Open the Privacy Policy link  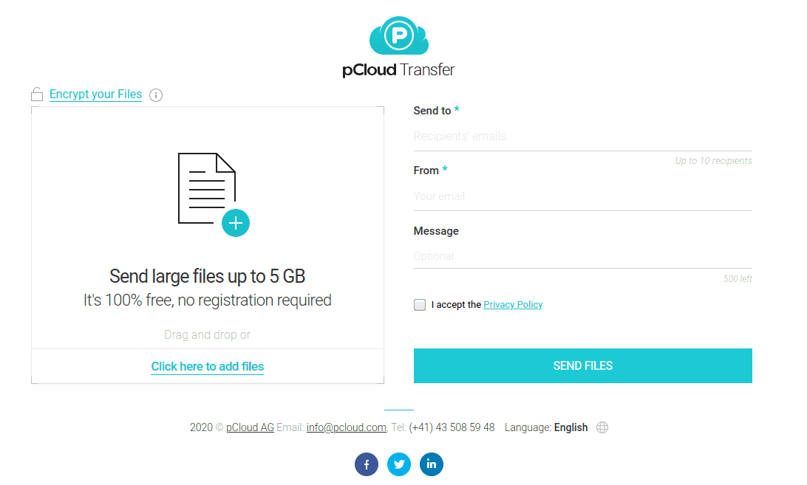click(513, 305)
